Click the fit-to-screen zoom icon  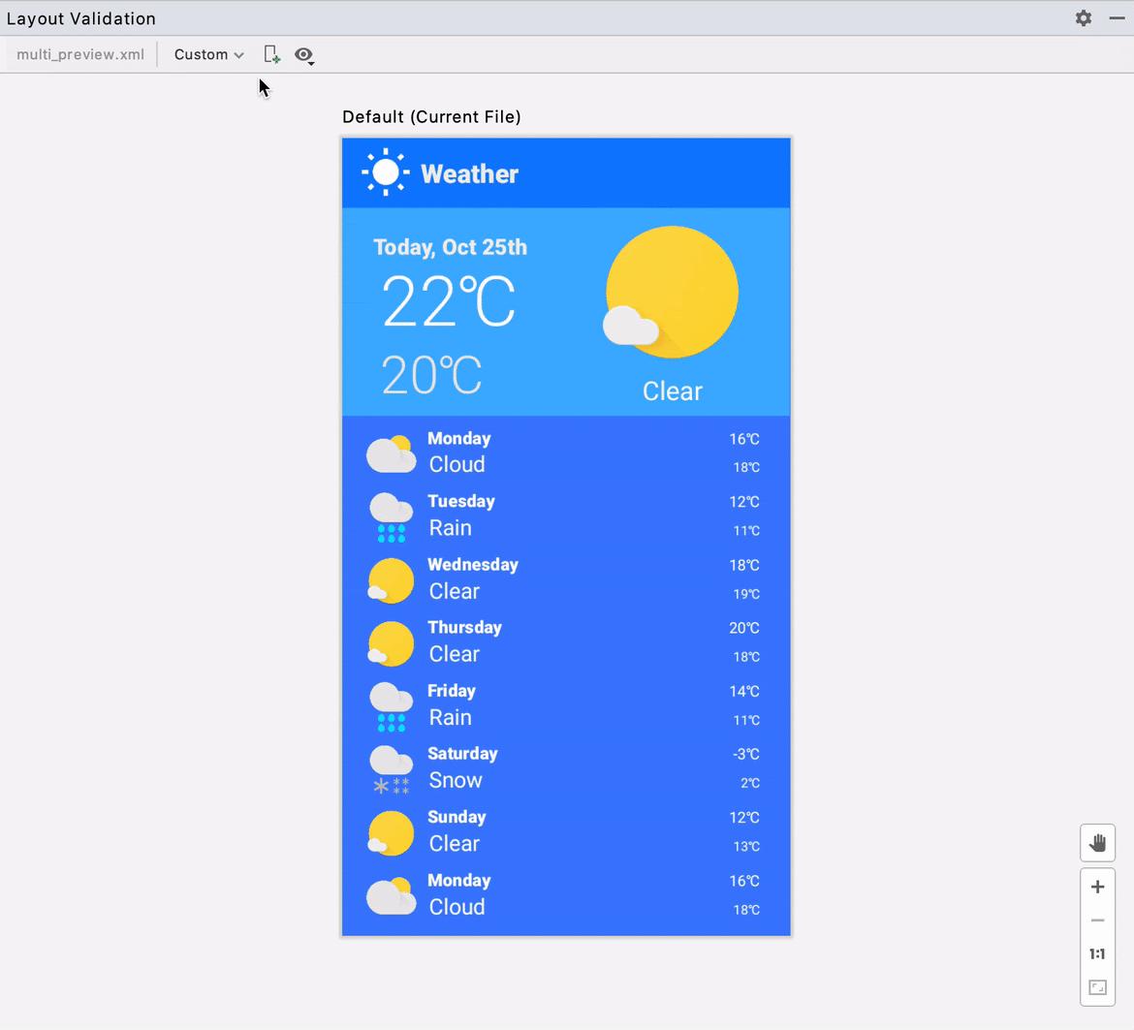tap(1097, 987)
